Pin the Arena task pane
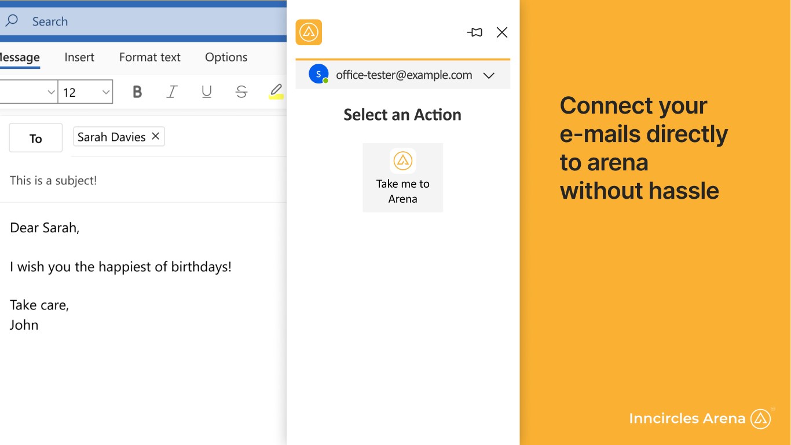 click(x=475, y=32)
